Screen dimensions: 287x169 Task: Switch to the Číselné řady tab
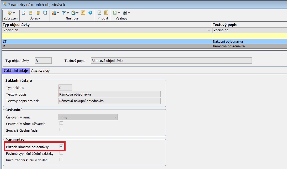(40, 71)
